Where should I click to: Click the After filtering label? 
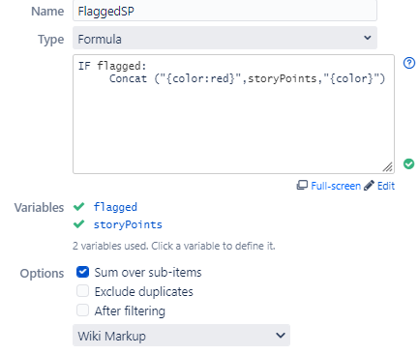130,311
